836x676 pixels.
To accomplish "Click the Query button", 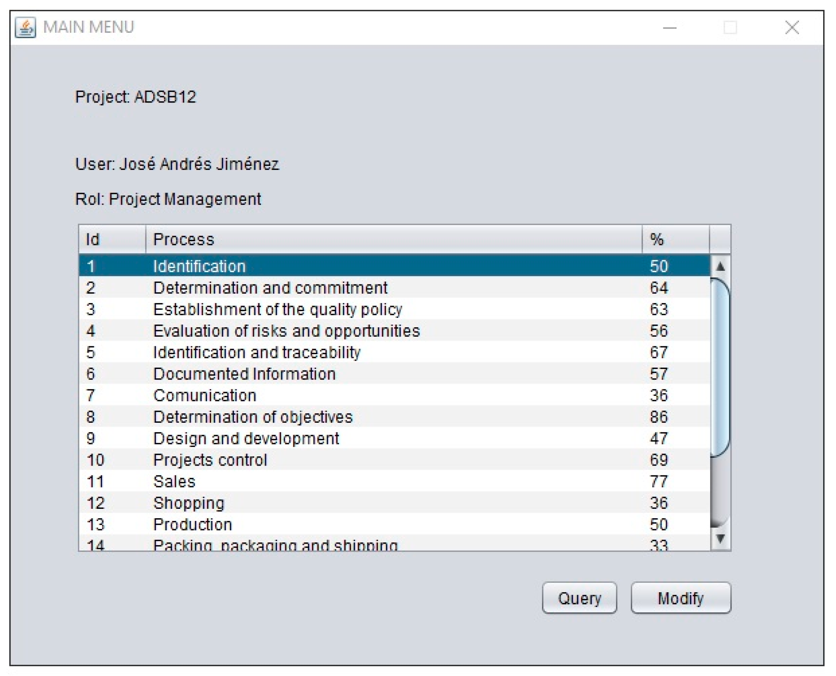I will (579, 598).
